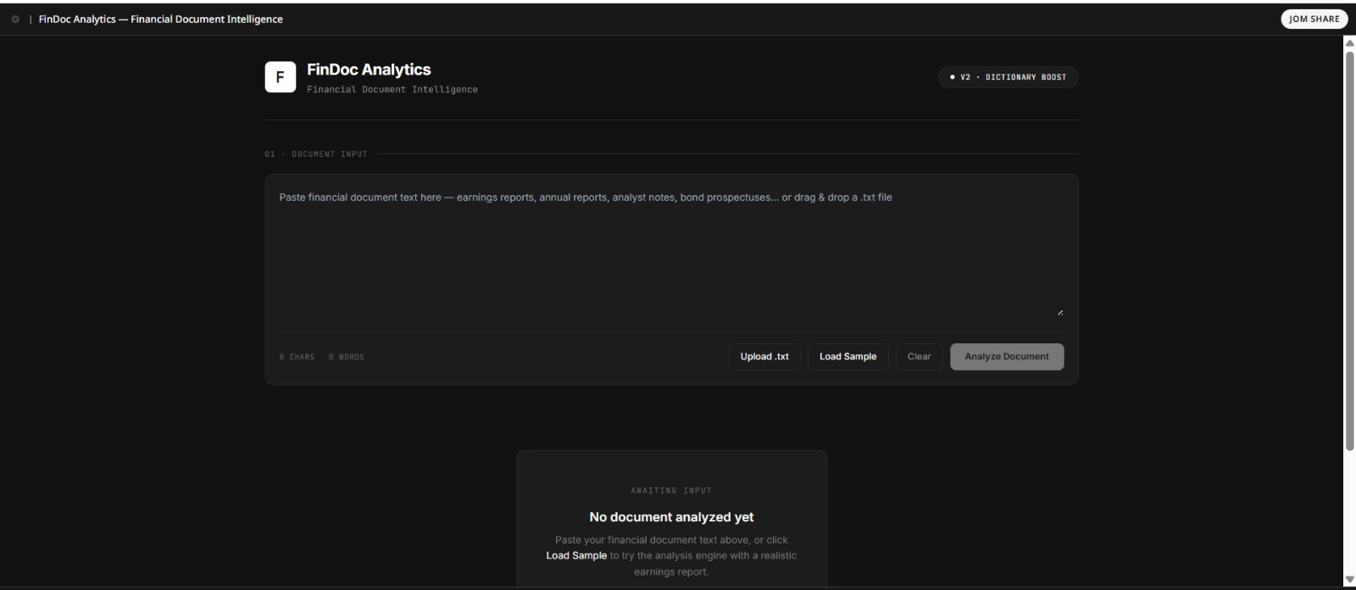Image resolution: width=1356 pixels, height=590 pixels.
Task: Click inside the document text area
Action: (671, 253)
